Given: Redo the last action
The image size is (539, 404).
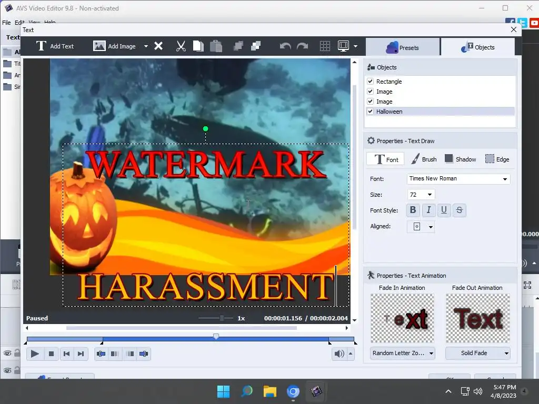Looking at the screenshot, I should tap(302, 46).
